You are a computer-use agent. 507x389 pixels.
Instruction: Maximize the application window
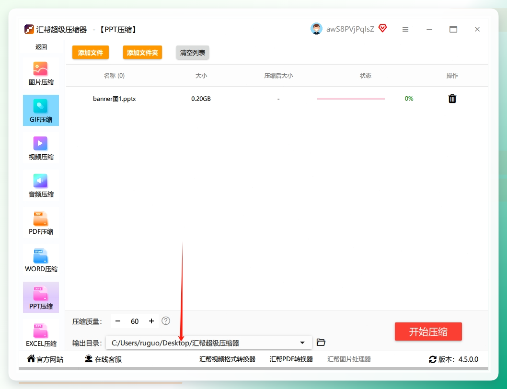[453, 29]
